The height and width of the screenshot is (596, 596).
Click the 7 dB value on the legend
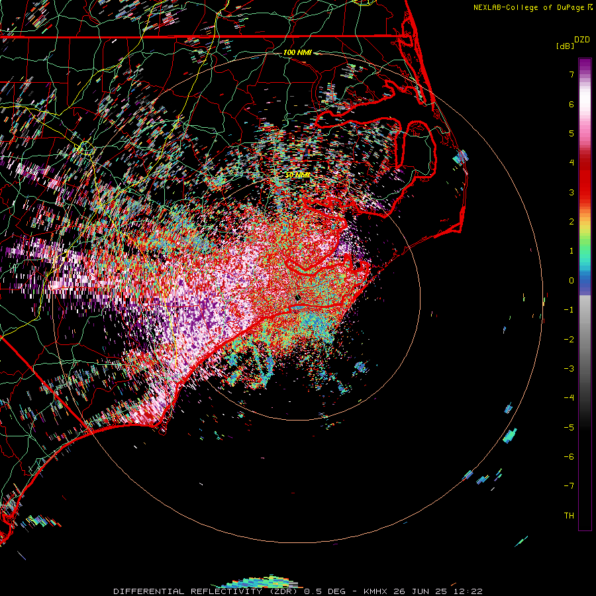click(571, 74)
